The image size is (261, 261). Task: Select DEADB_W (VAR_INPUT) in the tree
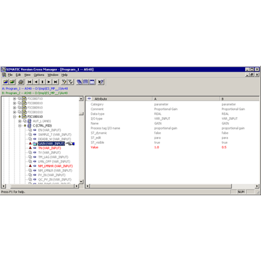click(x=54, y=139)
